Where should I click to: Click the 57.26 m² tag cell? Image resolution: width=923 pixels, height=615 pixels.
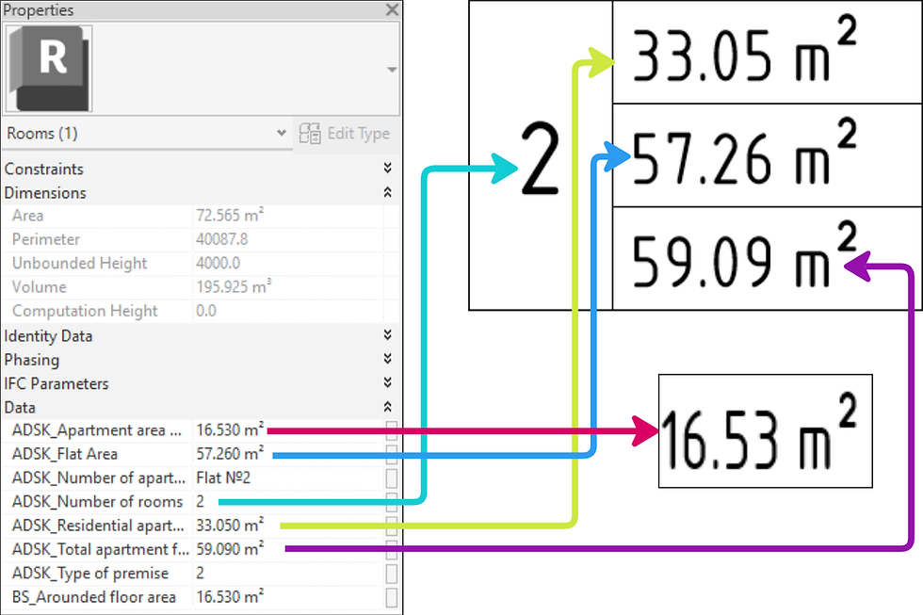767,155
